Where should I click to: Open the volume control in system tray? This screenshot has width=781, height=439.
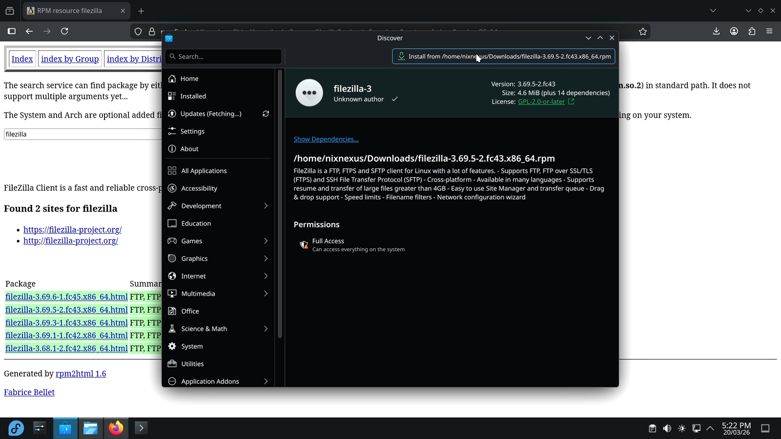[x=667, y=428]
